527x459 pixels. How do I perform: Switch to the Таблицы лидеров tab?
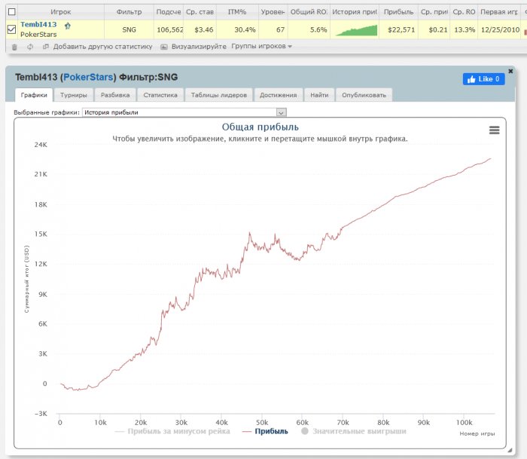tap(219, 95)
